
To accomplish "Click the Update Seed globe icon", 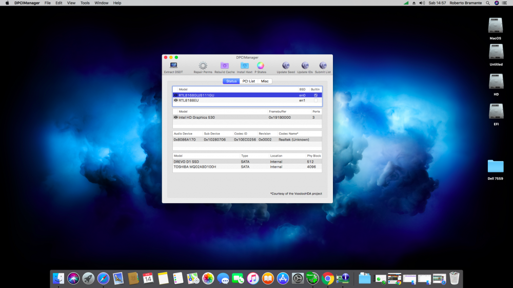I will click(286, 65).
